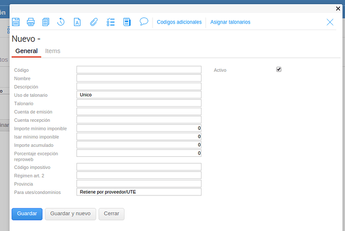Image resolution: width=345 pixels, height=231 pixels.
Task: Click the Cerrar button
Action: click(111, 214)
